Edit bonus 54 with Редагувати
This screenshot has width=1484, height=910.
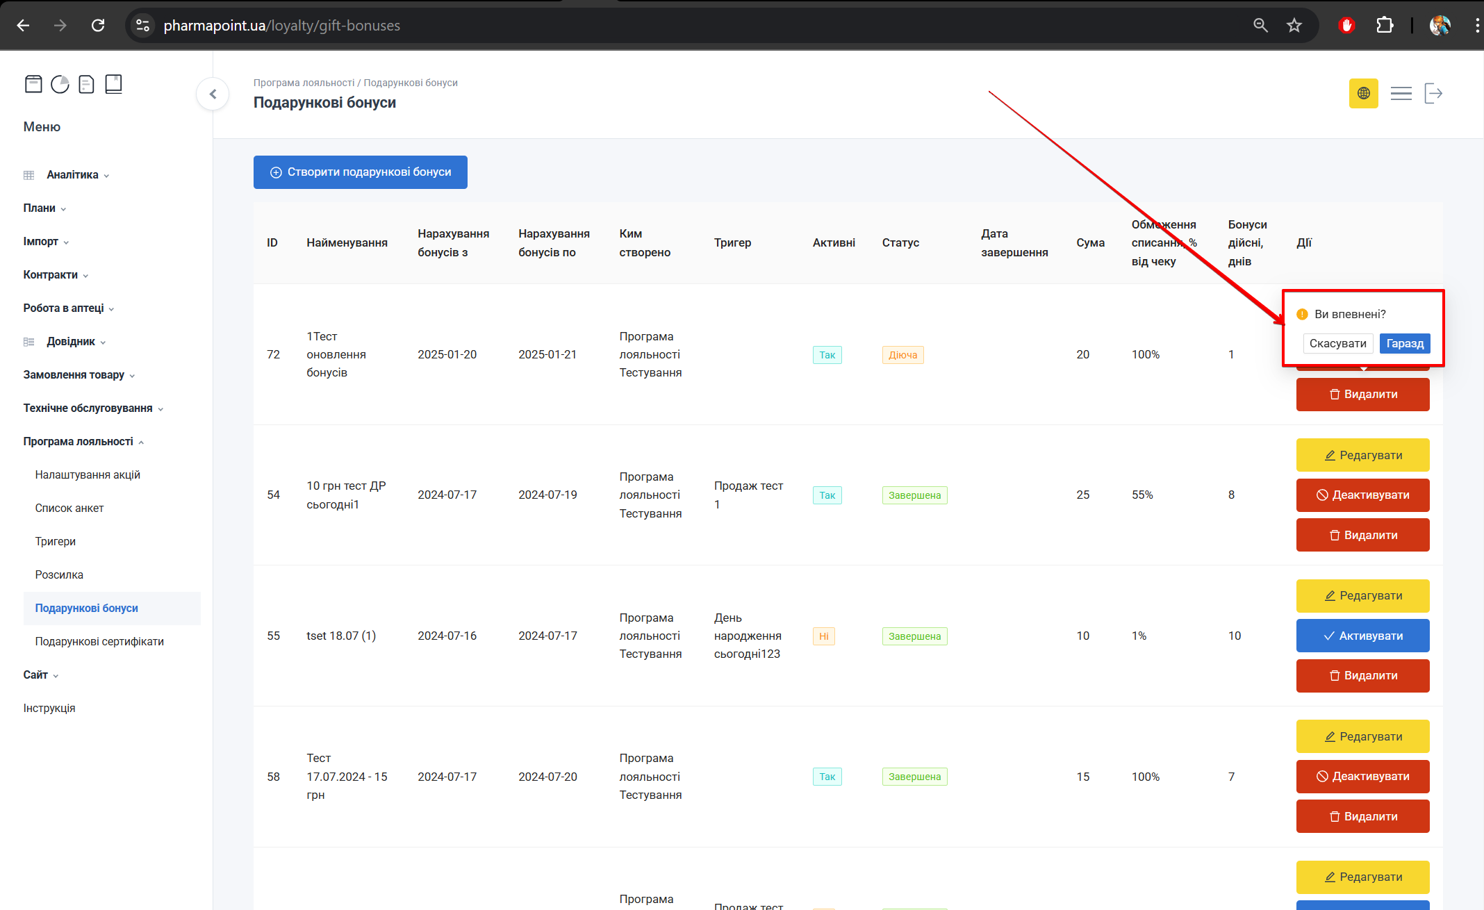pyautogui.click(x=1362, y=456)
